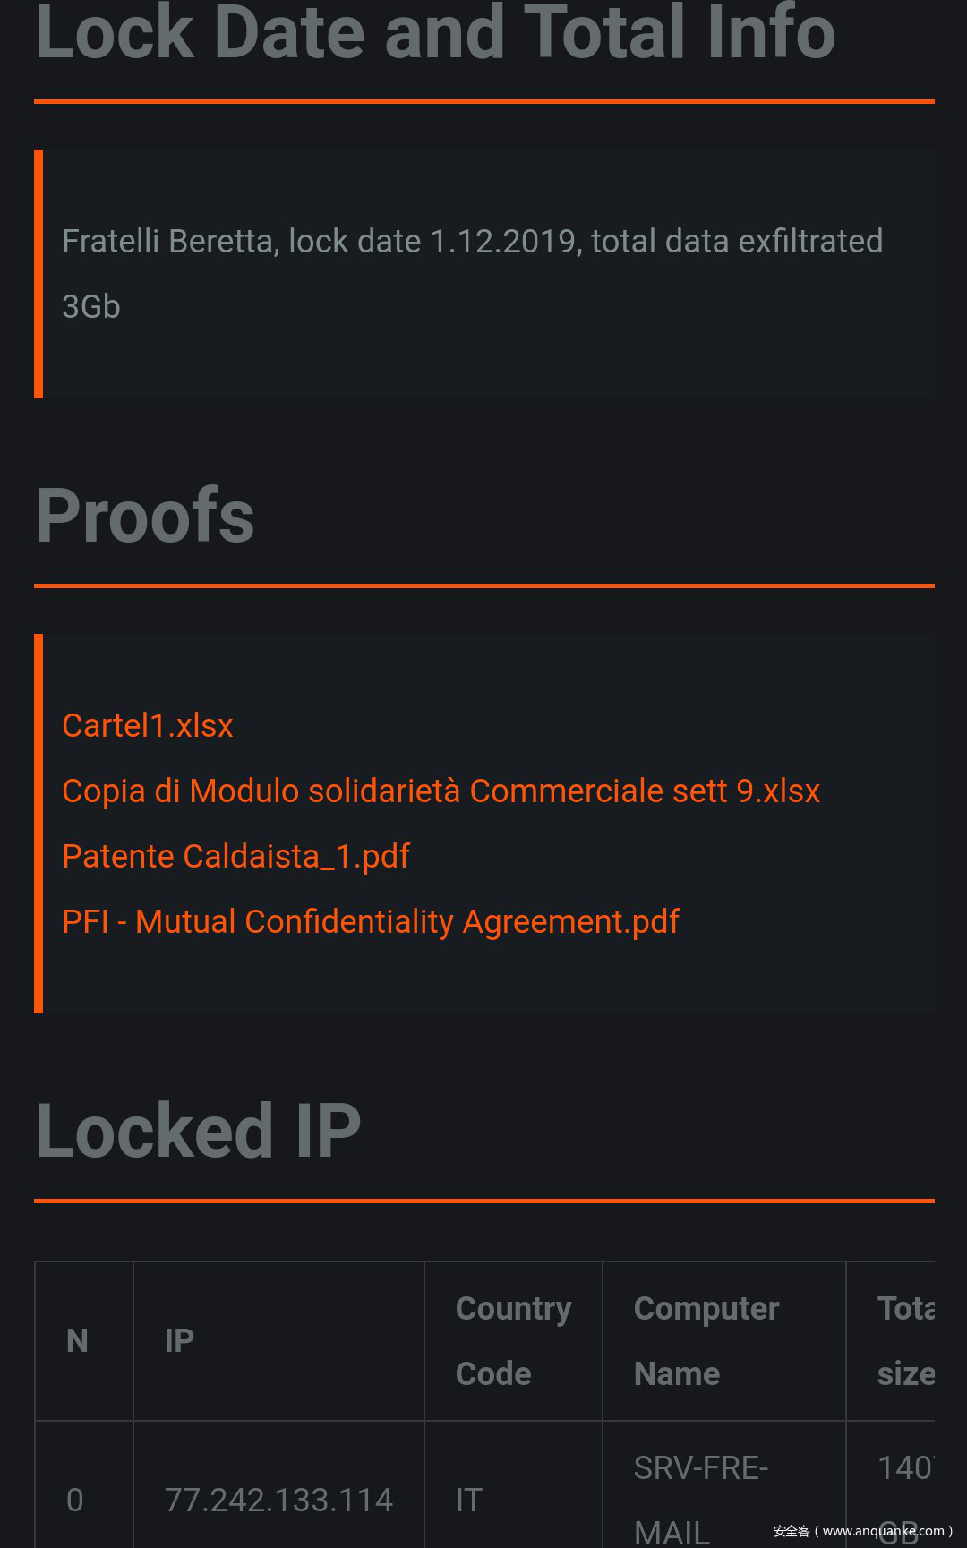Screen dimensions: 967x1548
Task: Click the Country Code column header
Action: click(x=513, y=1340)
